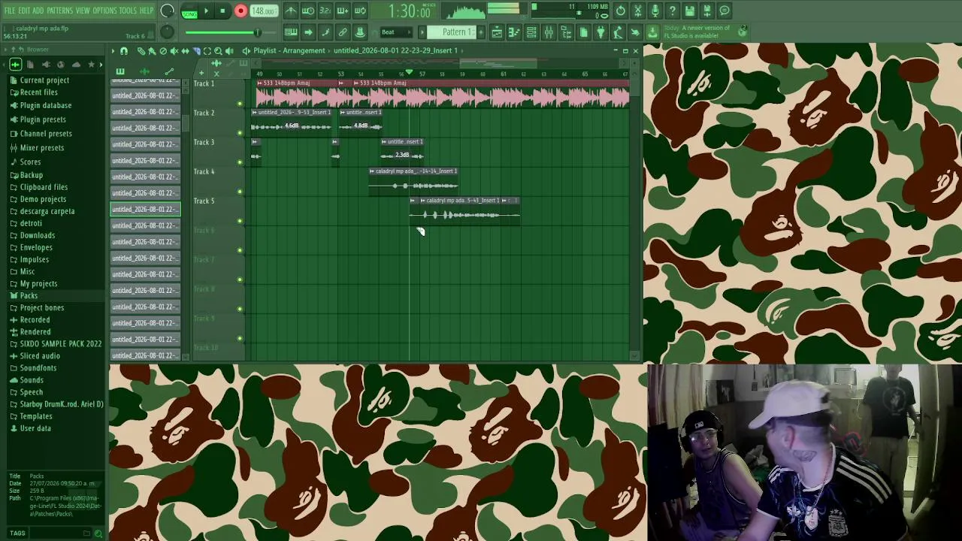
Task: Select the Zoom magnifier tool in Playlist
Action: [x=218, y=51]
